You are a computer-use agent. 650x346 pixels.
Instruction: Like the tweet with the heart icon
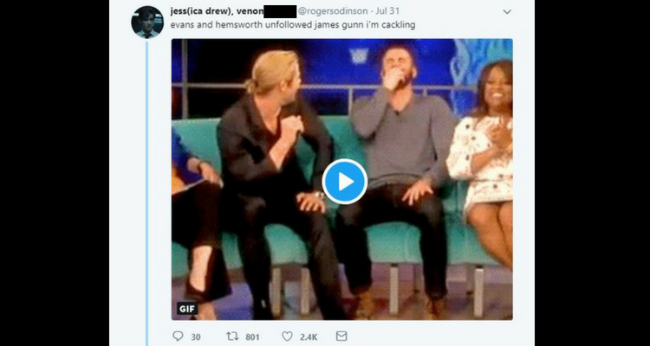[287, 336]
